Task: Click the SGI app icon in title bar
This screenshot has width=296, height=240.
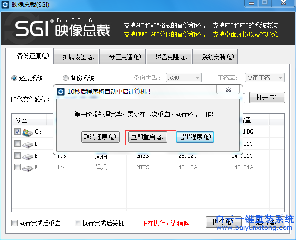Action: 5,5
